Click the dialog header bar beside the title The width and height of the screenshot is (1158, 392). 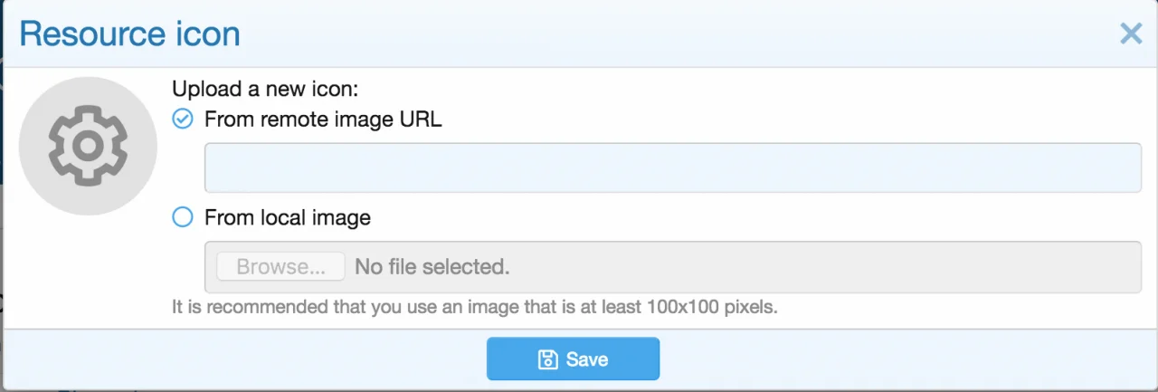click(633, 34)
